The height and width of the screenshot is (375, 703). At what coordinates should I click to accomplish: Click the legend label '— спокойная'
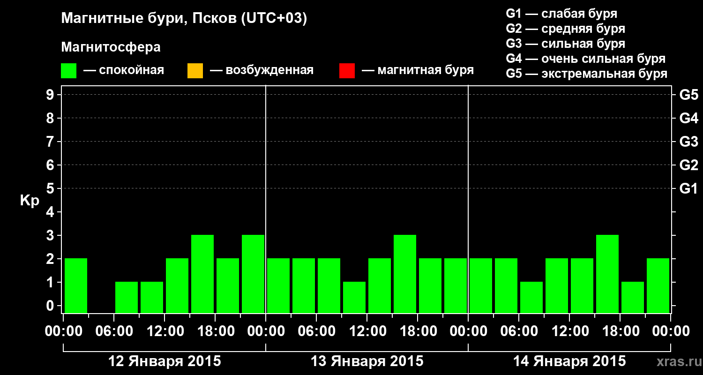pos(123,70)
